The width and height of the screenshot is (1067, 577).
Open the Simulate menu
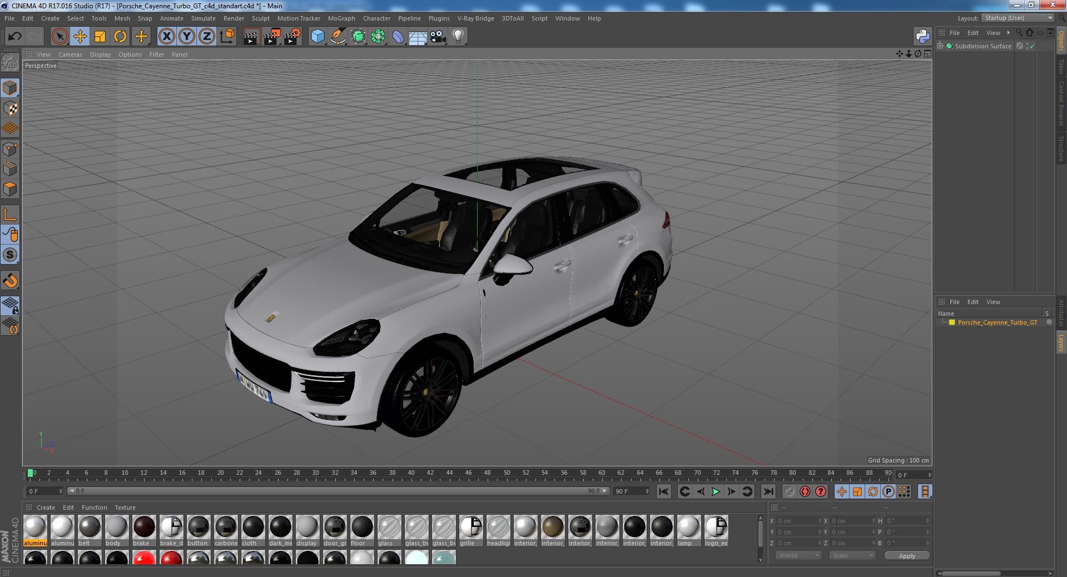click(204, 18)
